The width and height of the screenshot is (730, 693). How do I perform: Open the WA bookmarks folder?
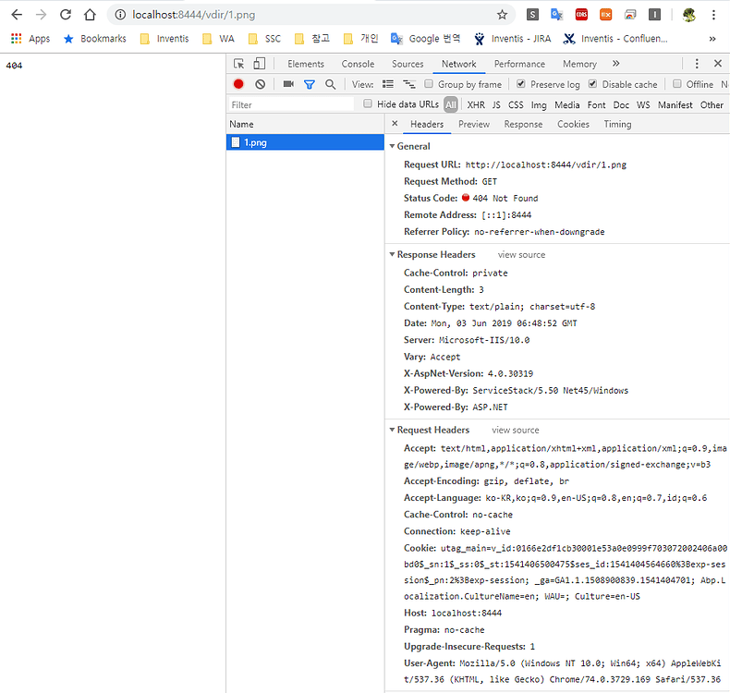[x=218, y=39]
